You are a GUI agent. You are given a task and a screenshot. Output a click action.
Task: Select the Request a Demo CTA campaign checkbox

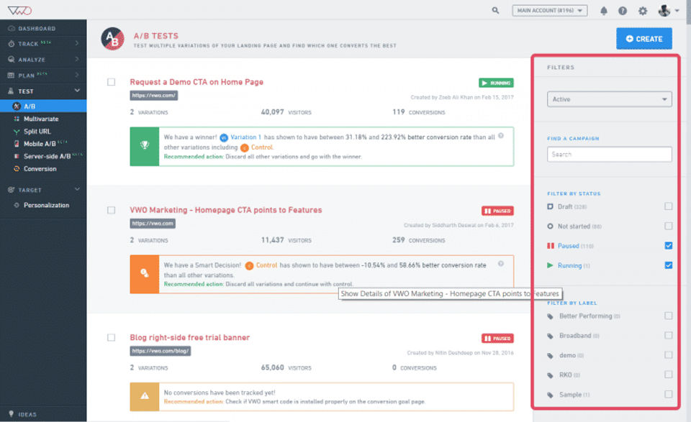pyautogui.click(x=111, y=82)
